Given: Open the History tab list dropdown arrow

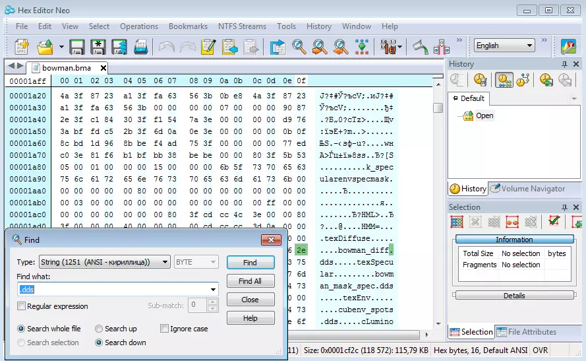Looking at the screenshot, I should point(574,99).
